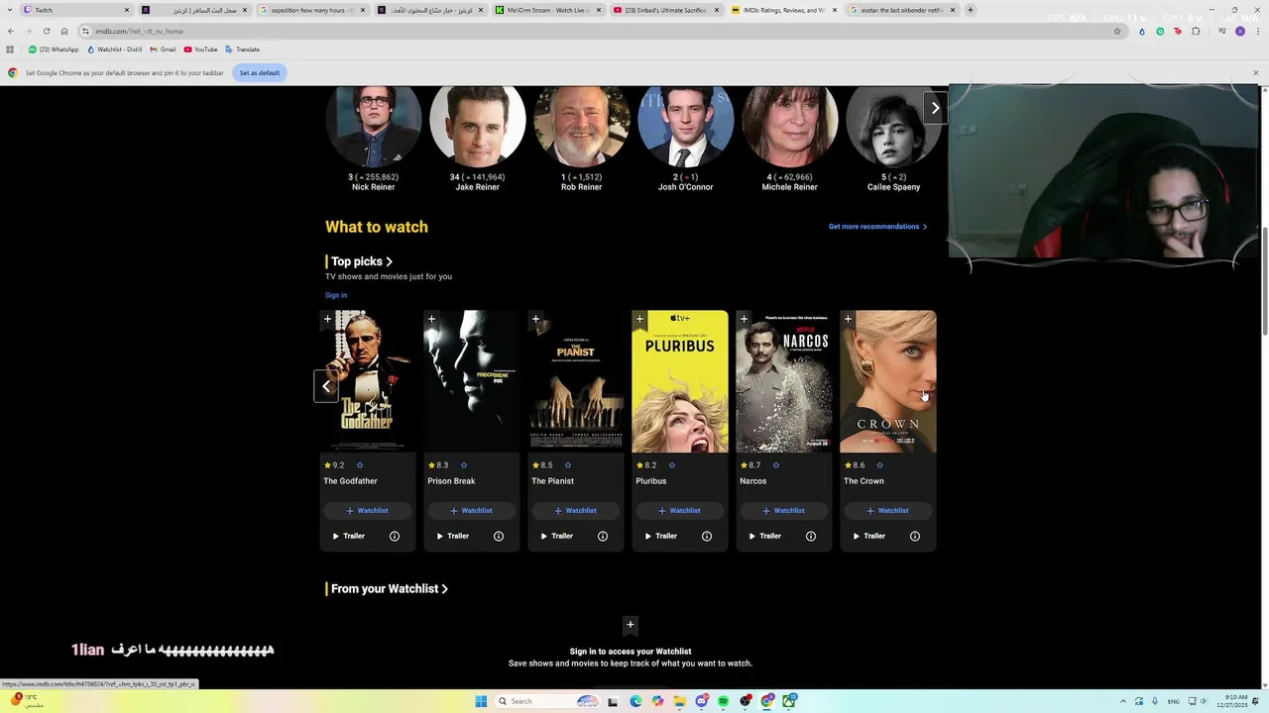The height and width of the screenshot is (713, 1269).
Task: Rate The Crown with the star outline
Action: pyautogui.click(x=879, y=465)
